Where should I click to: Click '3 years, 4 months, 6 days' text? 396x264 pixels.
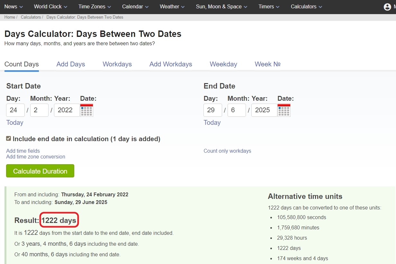(x=54, y=244)
